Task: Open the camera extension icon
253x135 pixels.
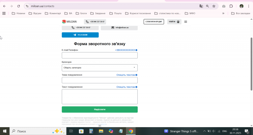Action: click(x=224, y=6)
